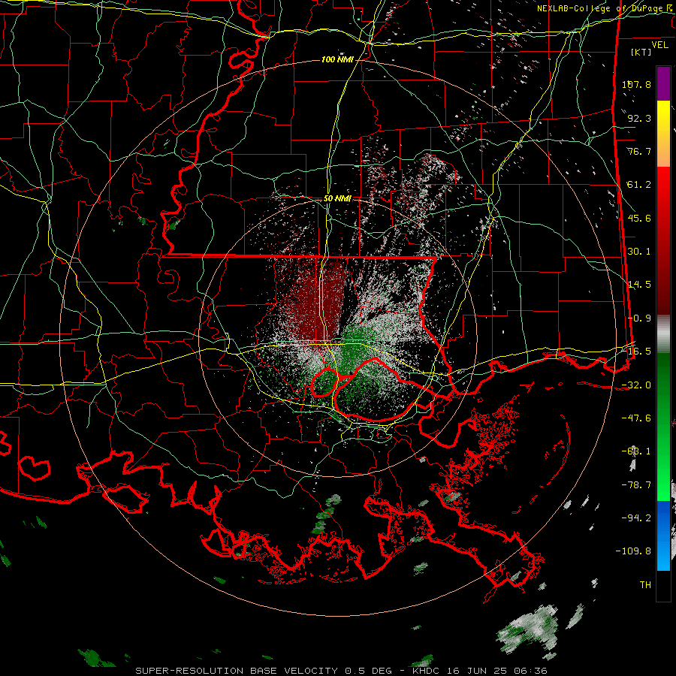The image size is (676, 676).
Task: Click the Super-Resolution Base Velocity caption text
Action: (x=342, y=671)
